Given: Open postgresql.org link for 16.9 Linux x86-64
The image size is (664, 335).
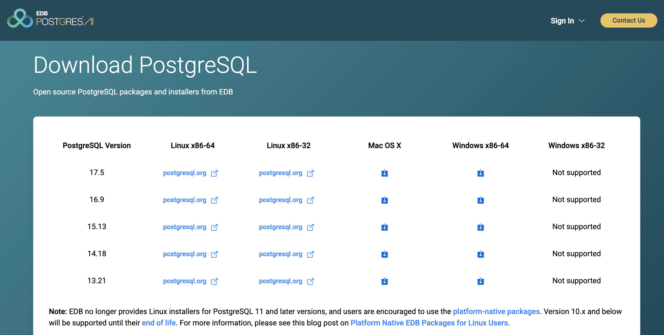Looking at the screenshot, I should [x=190, y=200].
